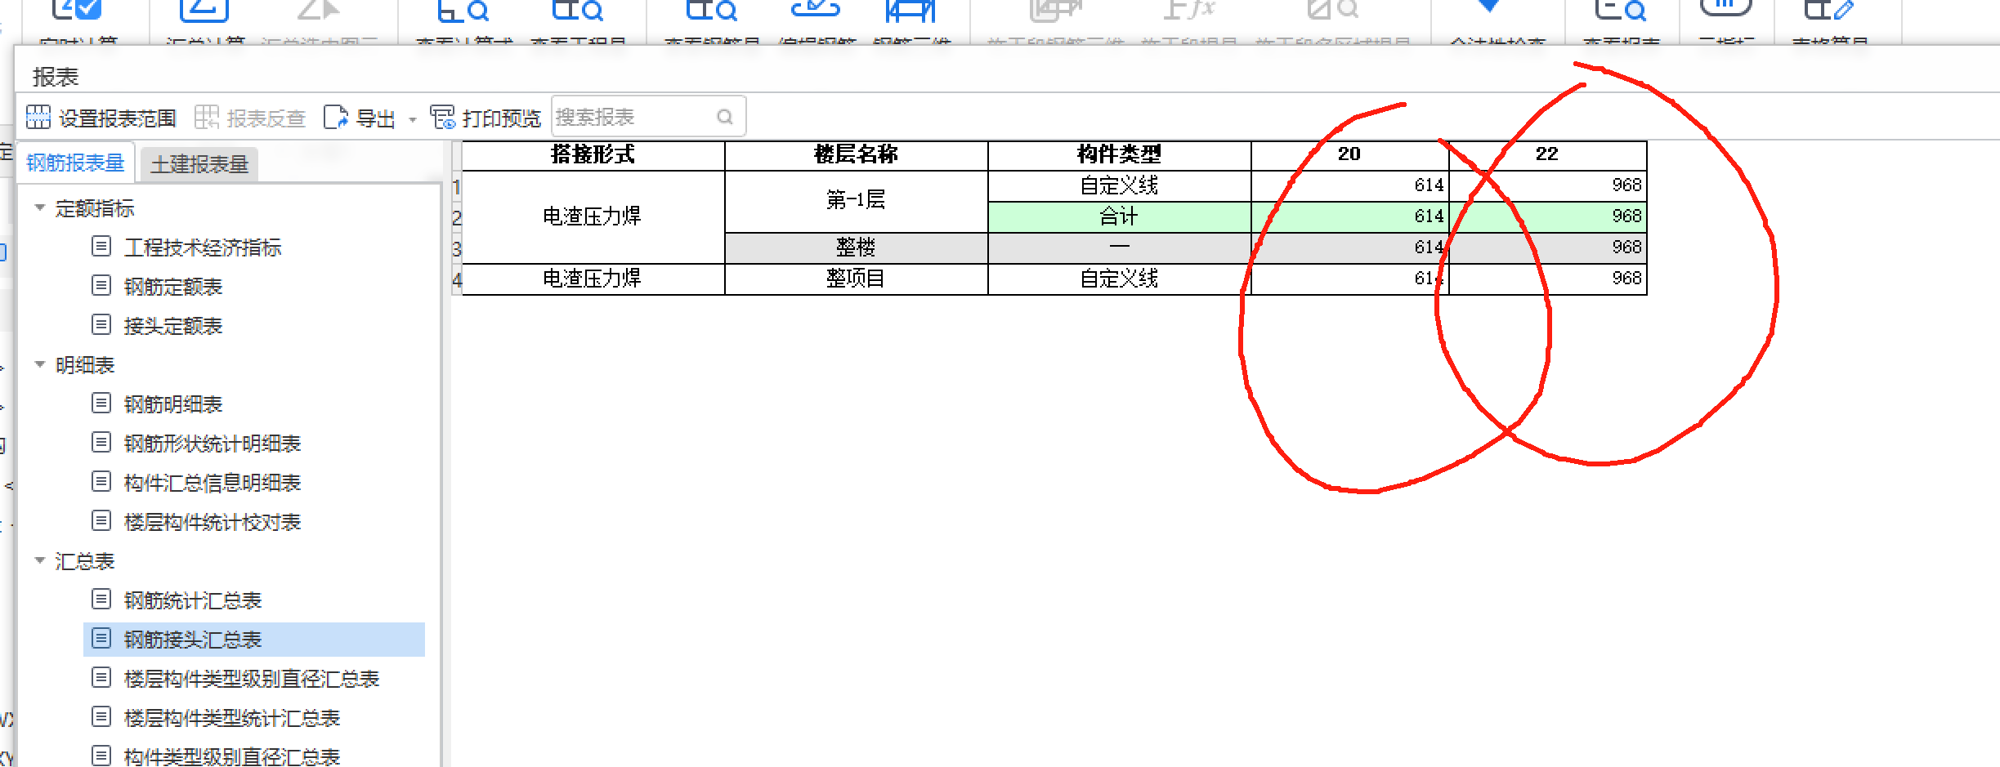Image resolution: width=2000 pixels, height=767 pixels.
Task: Click 968 value in the 合计 row
Action: click(x=1626, y=216)
